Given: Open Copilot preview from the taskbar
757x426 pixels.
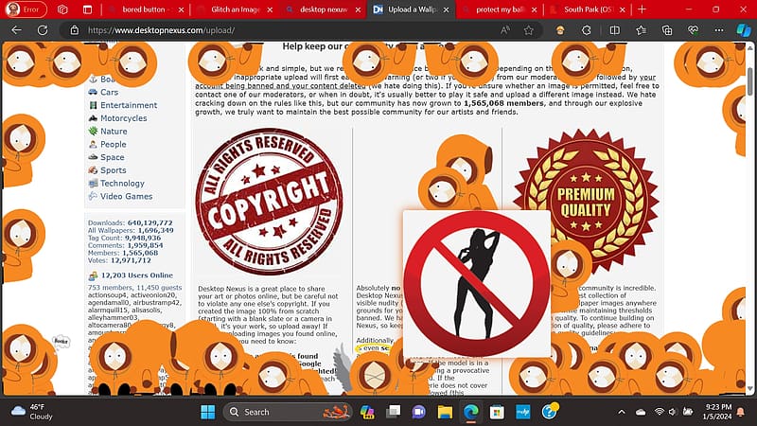Looking at the screenshot, I should [x=367, y=412].
